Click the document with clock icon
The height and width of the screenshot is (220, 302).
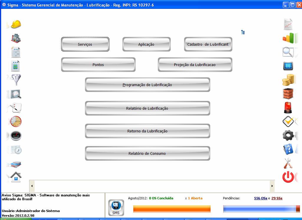coord(16,150)
